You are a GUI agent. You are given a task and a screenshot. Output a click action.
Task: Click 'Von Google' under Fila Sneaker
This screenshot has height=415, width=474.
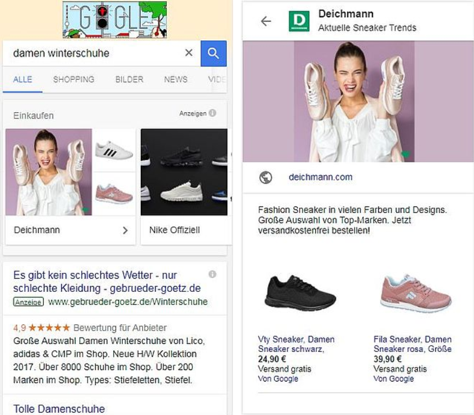click(x=394, y=379)
